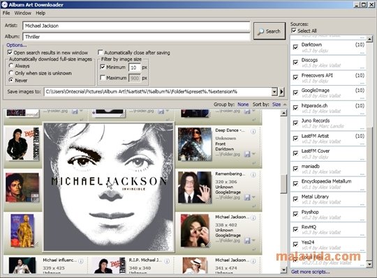377x278 pixels.
Task: Enable the Maximum image size filter checkbox
Action: [x=103, y=77]
